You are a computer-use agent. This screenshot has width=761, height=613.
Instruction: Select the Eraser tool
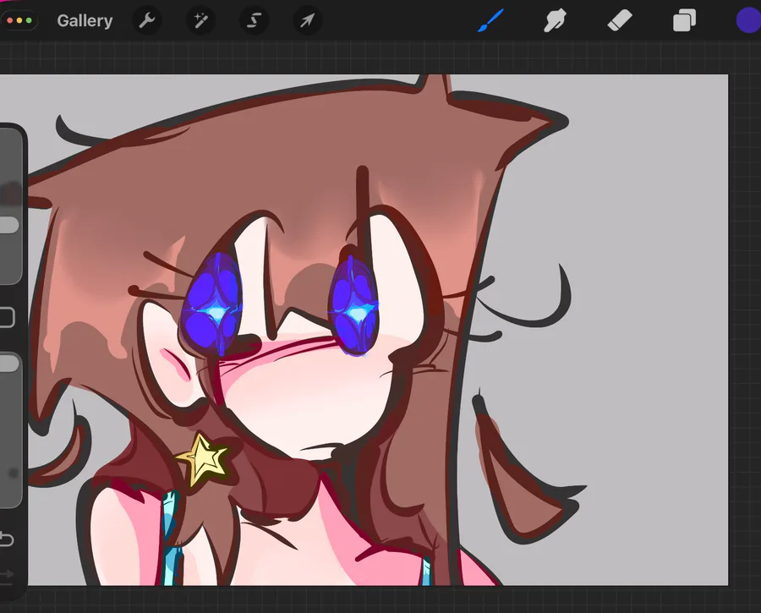620,21
